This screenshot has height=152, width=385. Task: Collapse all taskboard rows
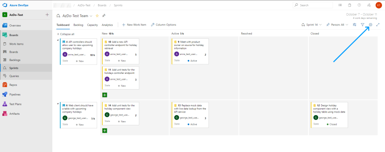pyautogui.click(x=65, y=34)
